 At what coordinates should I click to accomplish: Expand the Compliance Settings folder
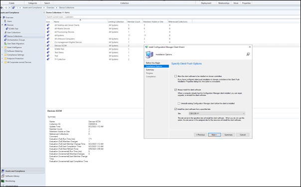click(2, 55)
